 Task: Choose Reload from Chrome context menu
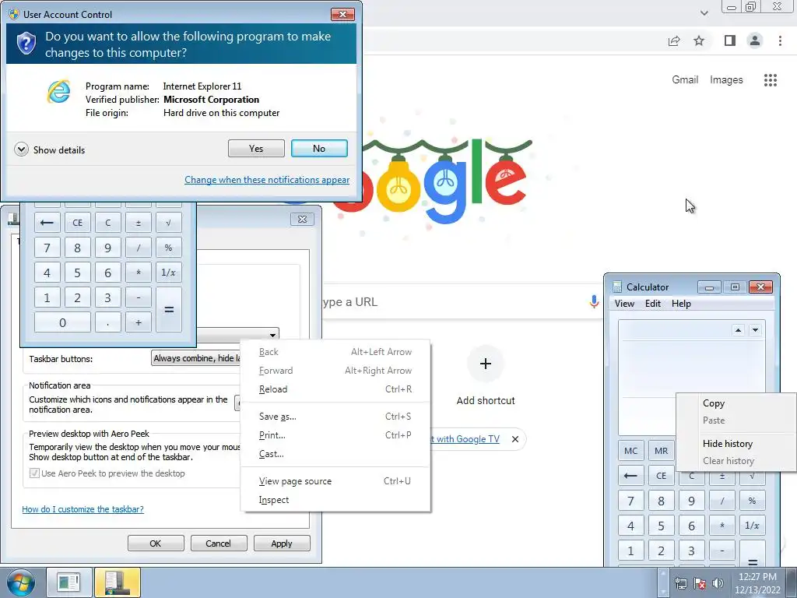click(335, 389)
